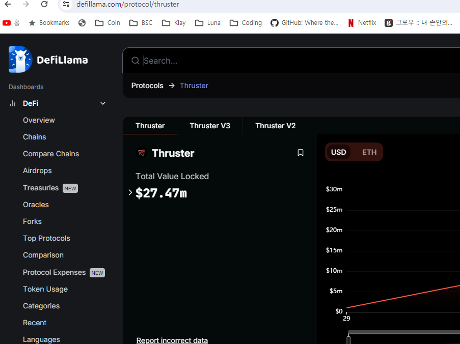Switch chart denomination to ETH
The width and height of the screenshot is (460, 344).
(369, 152)
